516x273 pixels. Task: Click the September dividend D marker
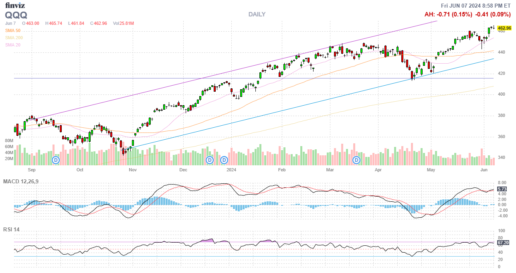click(56, 160)
